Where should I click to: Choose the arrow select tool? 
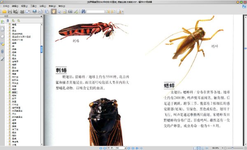click(59, 12)
